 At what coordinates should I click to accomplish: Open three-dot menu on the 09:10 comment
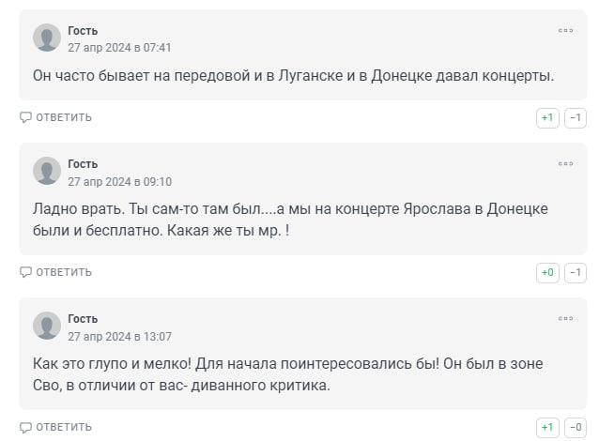tap(565, 164)
